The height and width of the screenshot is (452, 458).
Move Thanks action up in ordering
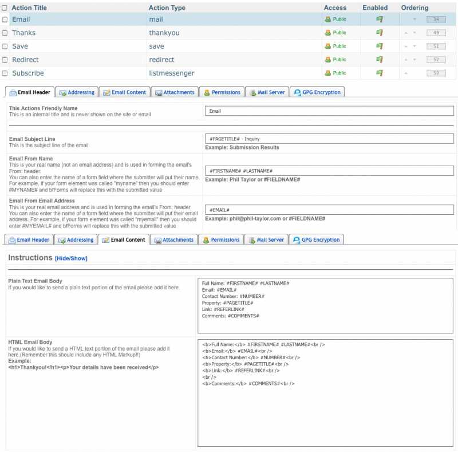(406, 33)
